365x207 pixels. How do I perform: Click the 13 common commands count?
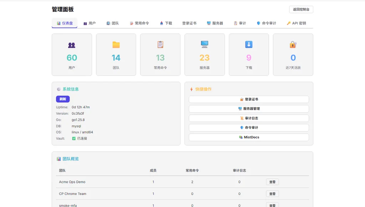160,58
